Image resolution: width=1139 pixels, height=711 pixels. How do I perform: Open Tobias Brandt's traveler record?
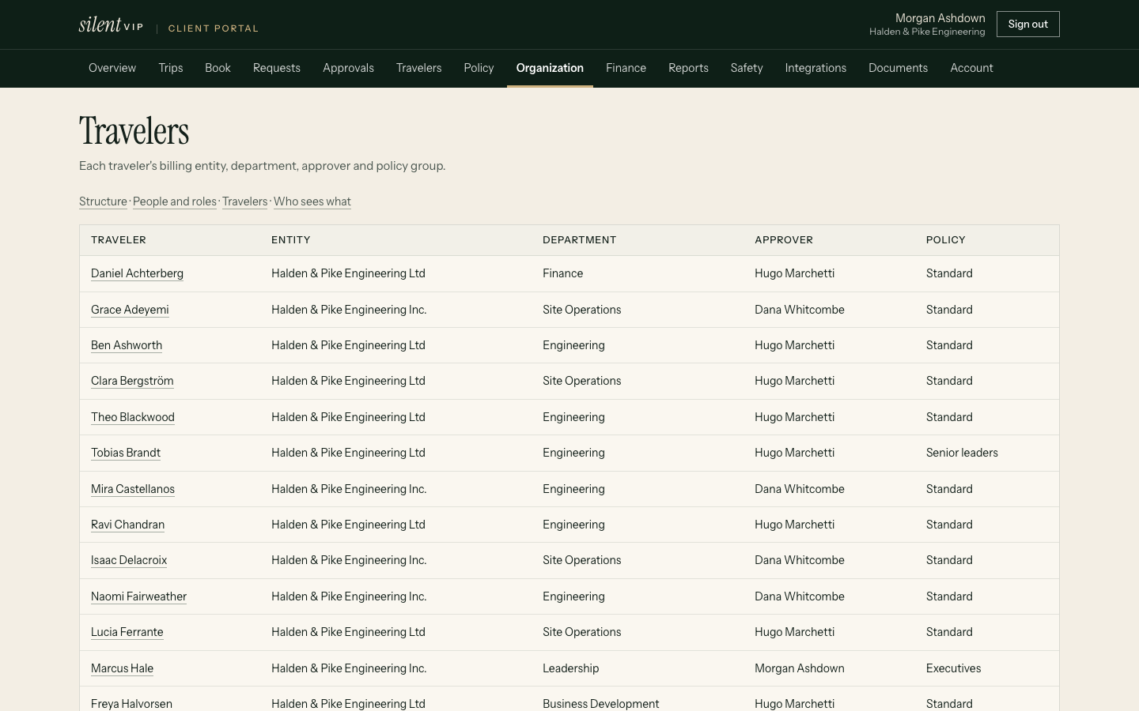point(126,453)
